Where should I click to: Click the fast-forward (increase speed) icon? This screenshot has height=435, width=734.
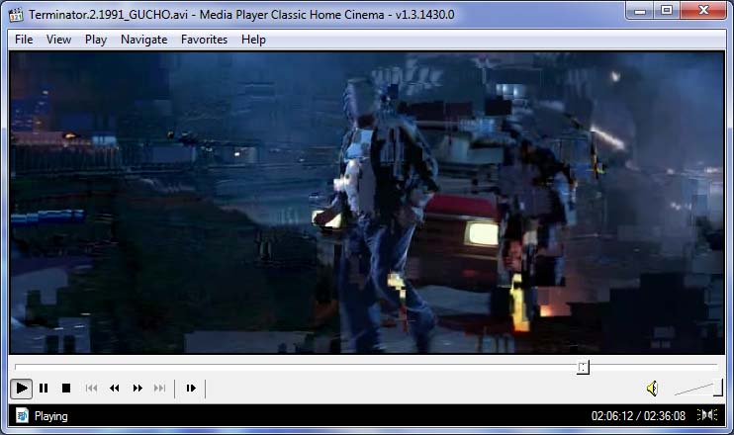pyautogui.click(x=138, y=389)
